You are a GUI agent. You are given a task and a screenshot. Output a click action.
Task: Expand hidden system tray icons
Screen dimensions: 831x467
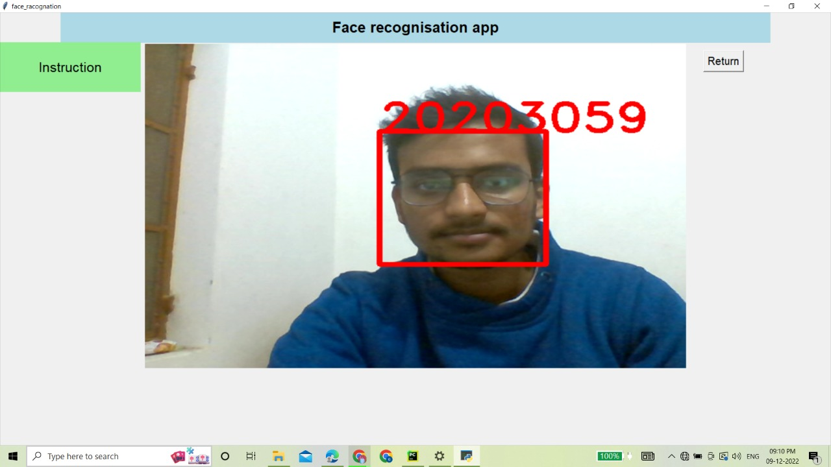click(x=671, y=456)
